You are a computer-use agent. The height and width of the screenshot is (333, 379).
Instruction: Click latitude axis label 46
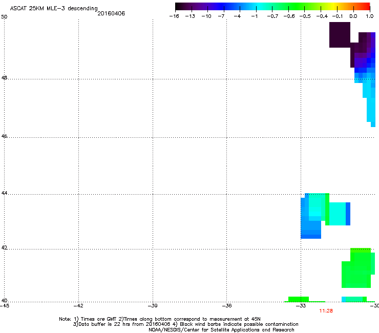pos(4,136)
